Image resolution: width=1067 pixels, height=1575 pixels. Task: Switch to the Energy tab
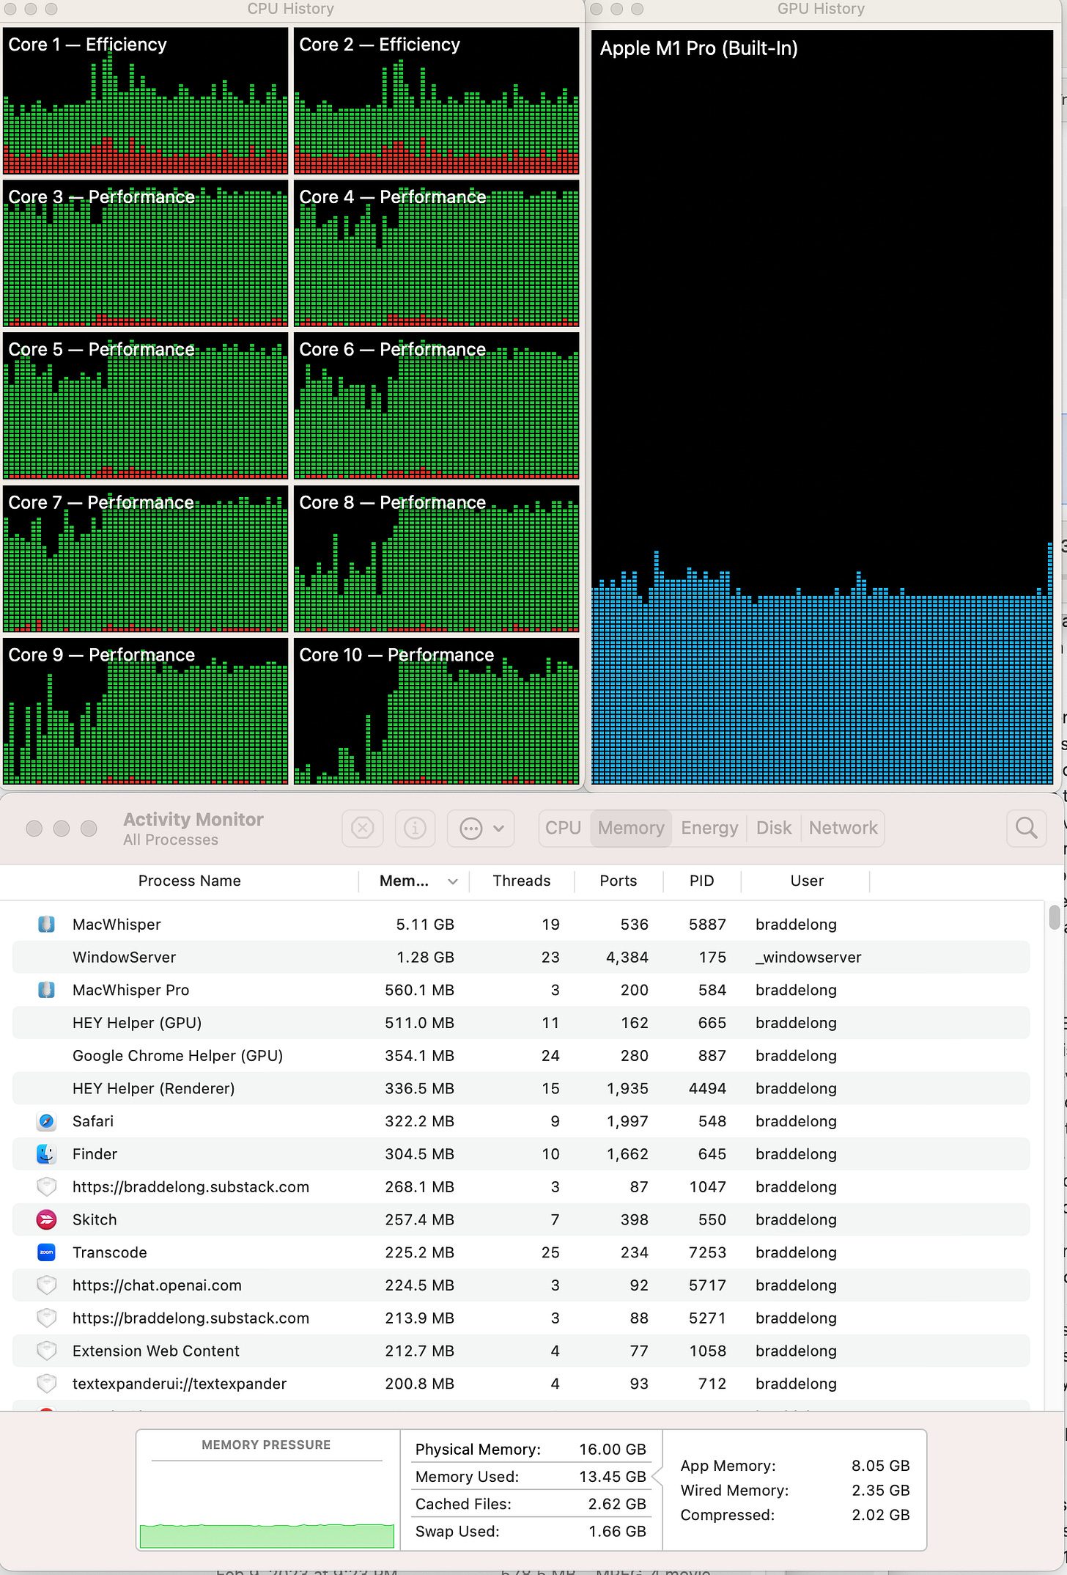[x=709, y=828]
